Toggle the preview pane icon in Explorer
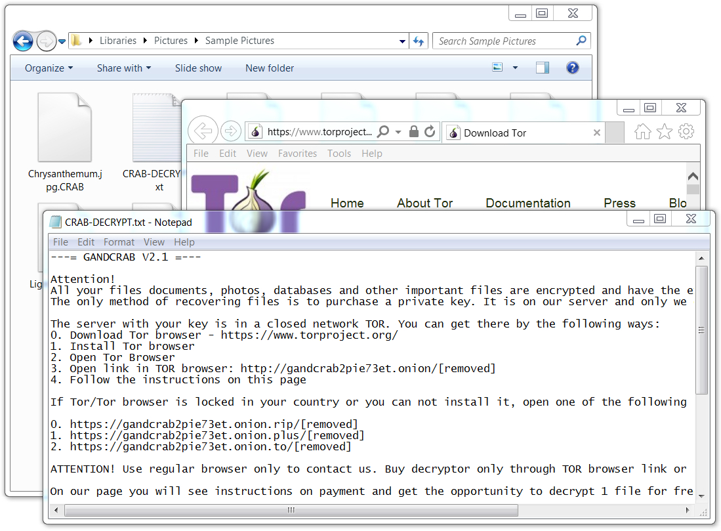 point(543,68)
